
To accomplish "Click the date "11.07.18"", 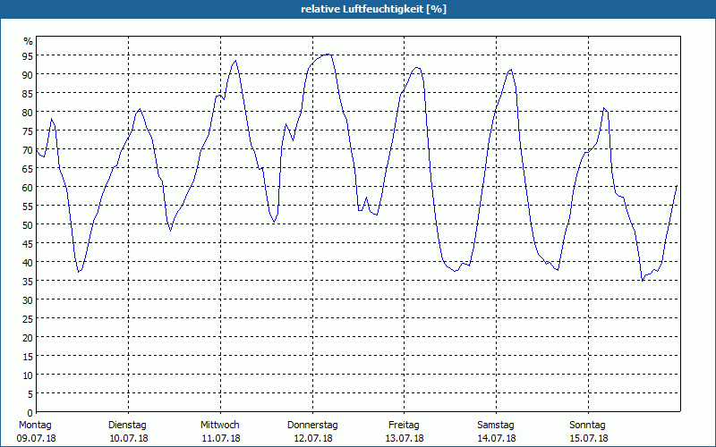I will coord(221,438).
